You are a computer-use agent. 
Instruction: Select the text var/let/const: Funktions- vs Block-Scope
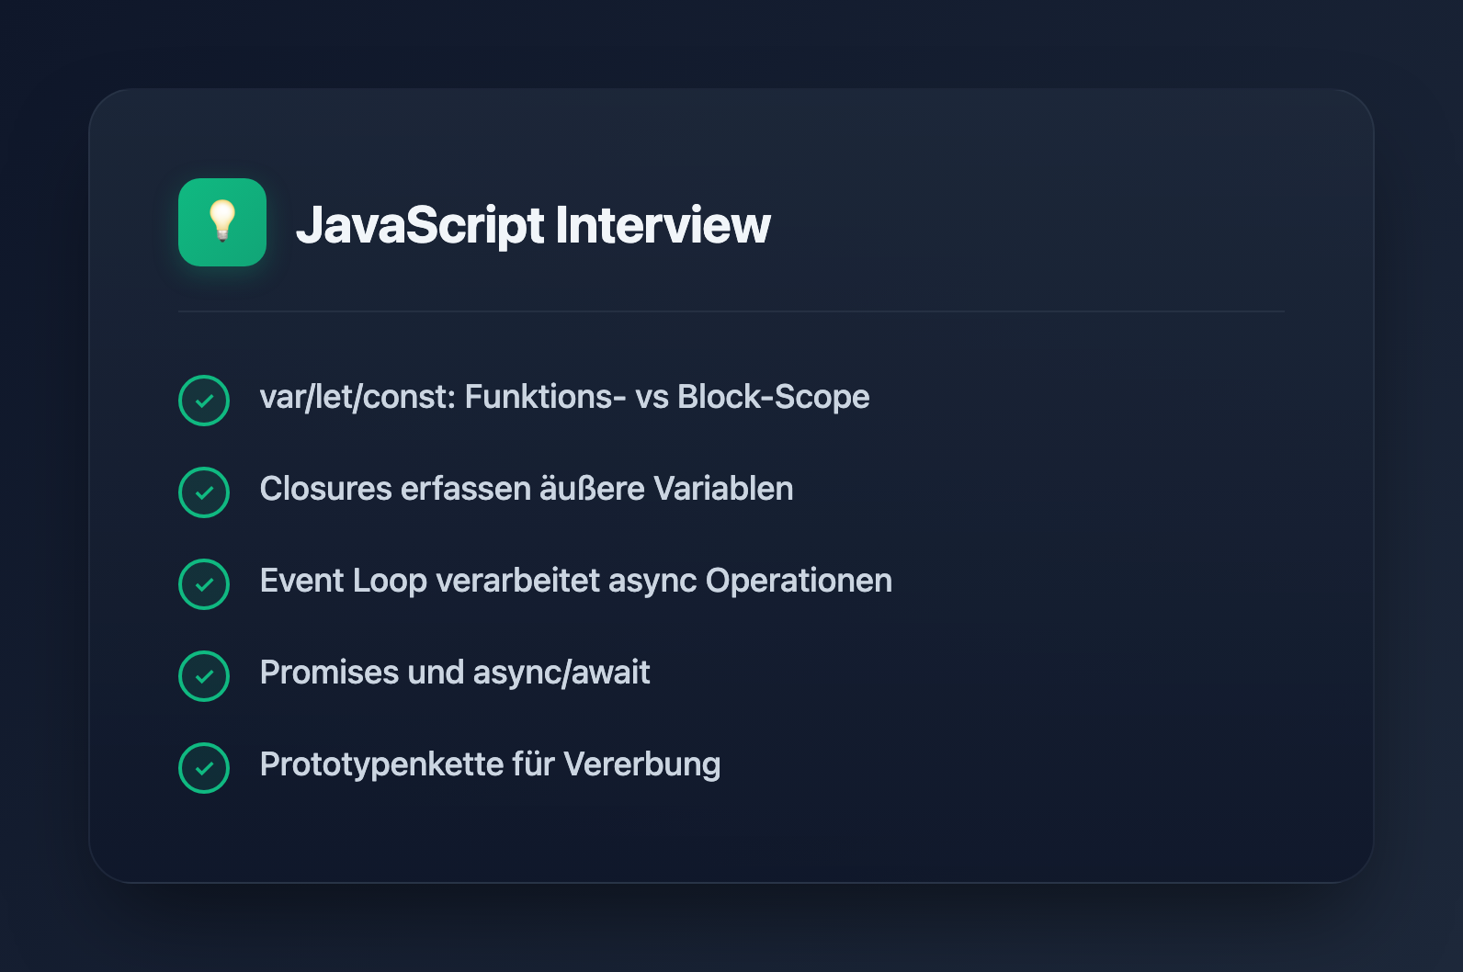tap(564, 397)
